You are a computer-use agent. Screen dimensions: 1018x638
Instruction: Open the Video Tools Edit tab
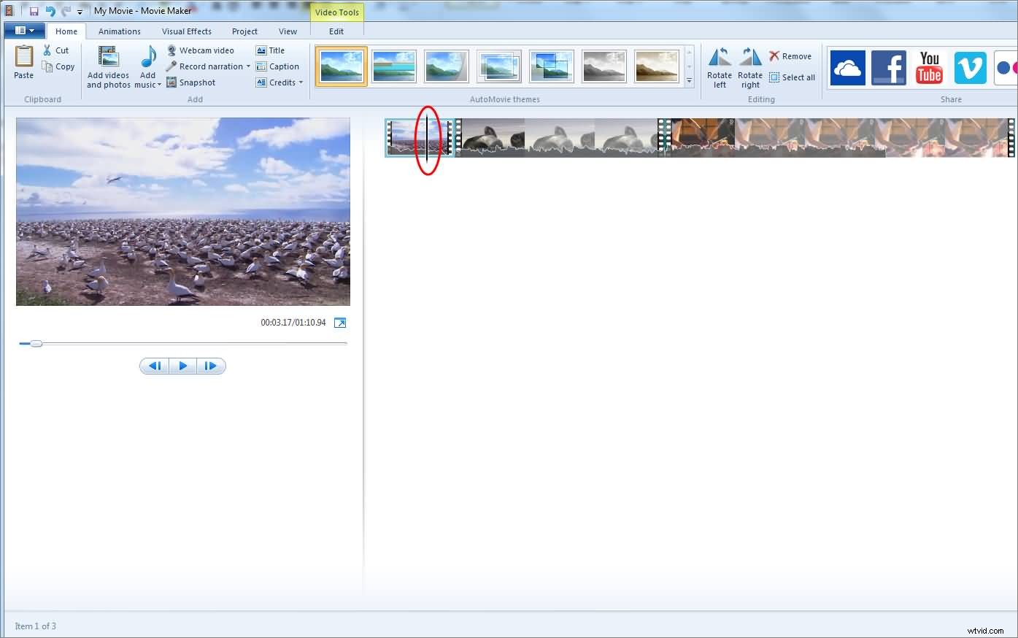(x=336, y=31)
